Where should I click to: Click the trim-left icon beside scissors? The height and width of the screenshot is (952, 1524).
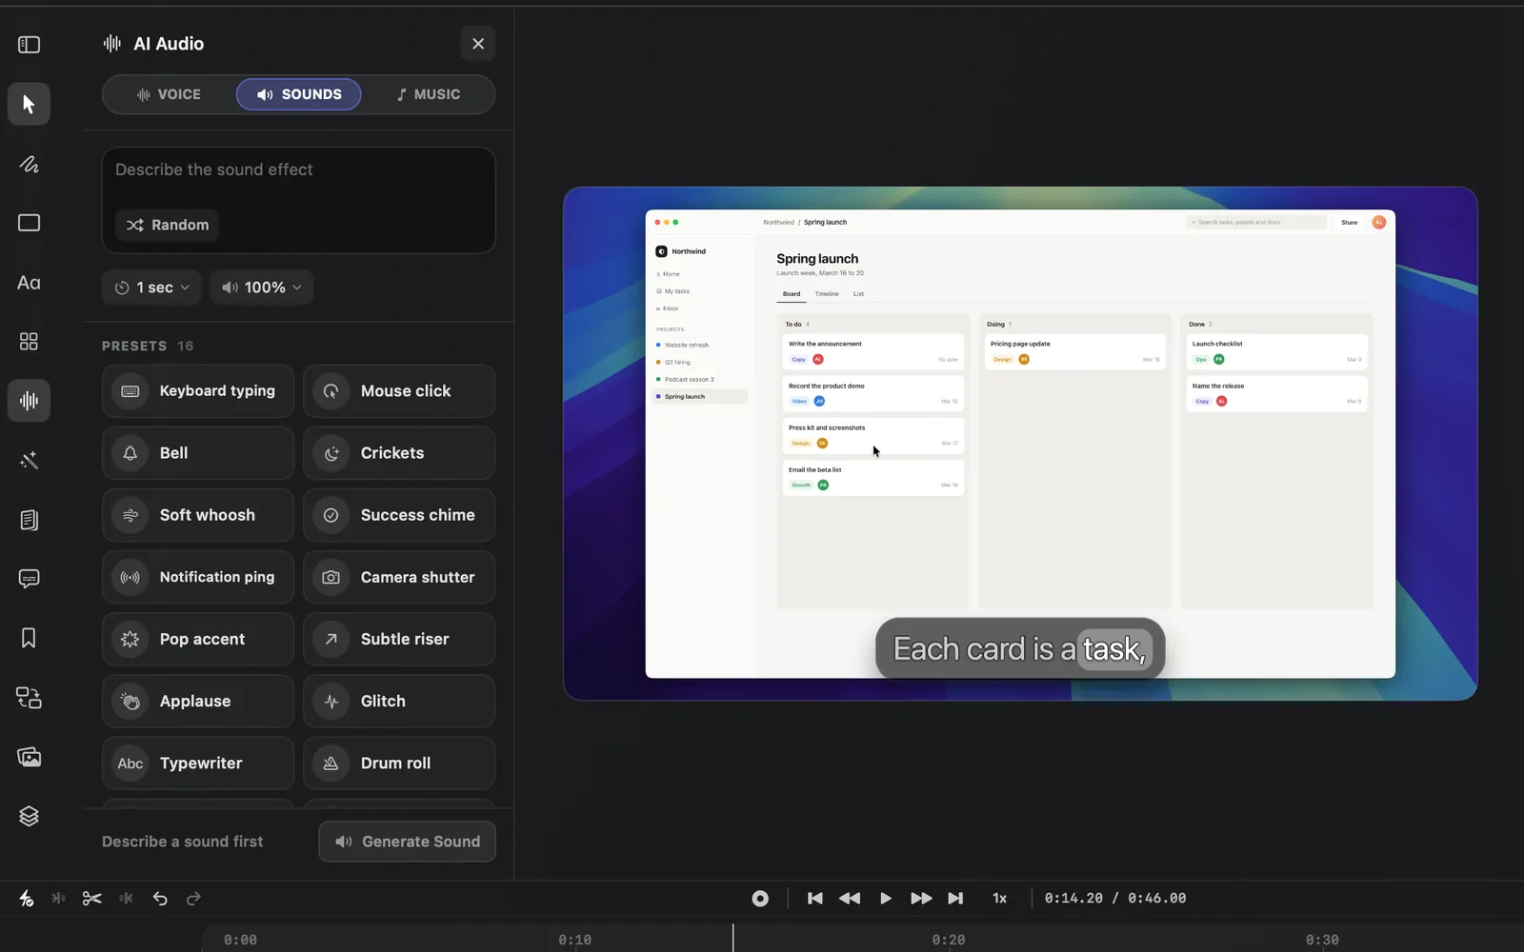pos(58,899)
